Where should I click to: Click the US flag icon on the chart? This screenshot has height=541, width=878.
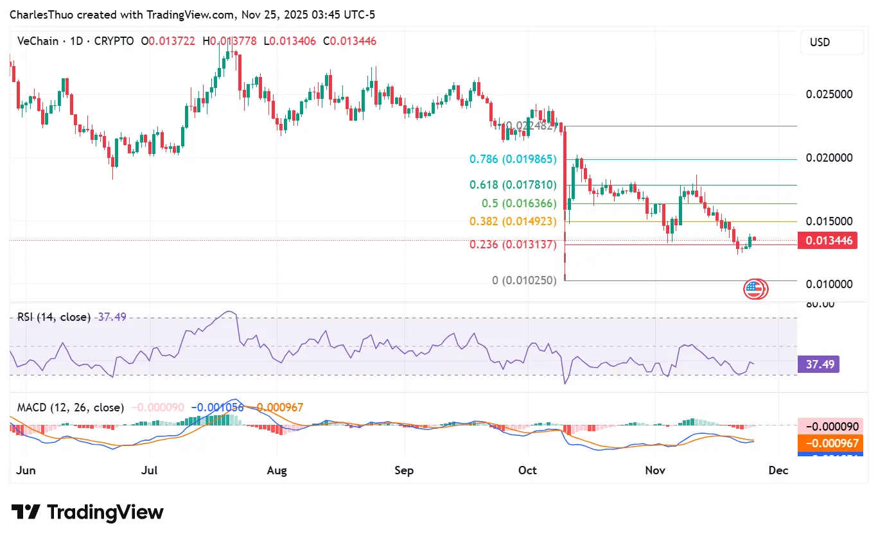pyautogui.click(x=755, y=289)
